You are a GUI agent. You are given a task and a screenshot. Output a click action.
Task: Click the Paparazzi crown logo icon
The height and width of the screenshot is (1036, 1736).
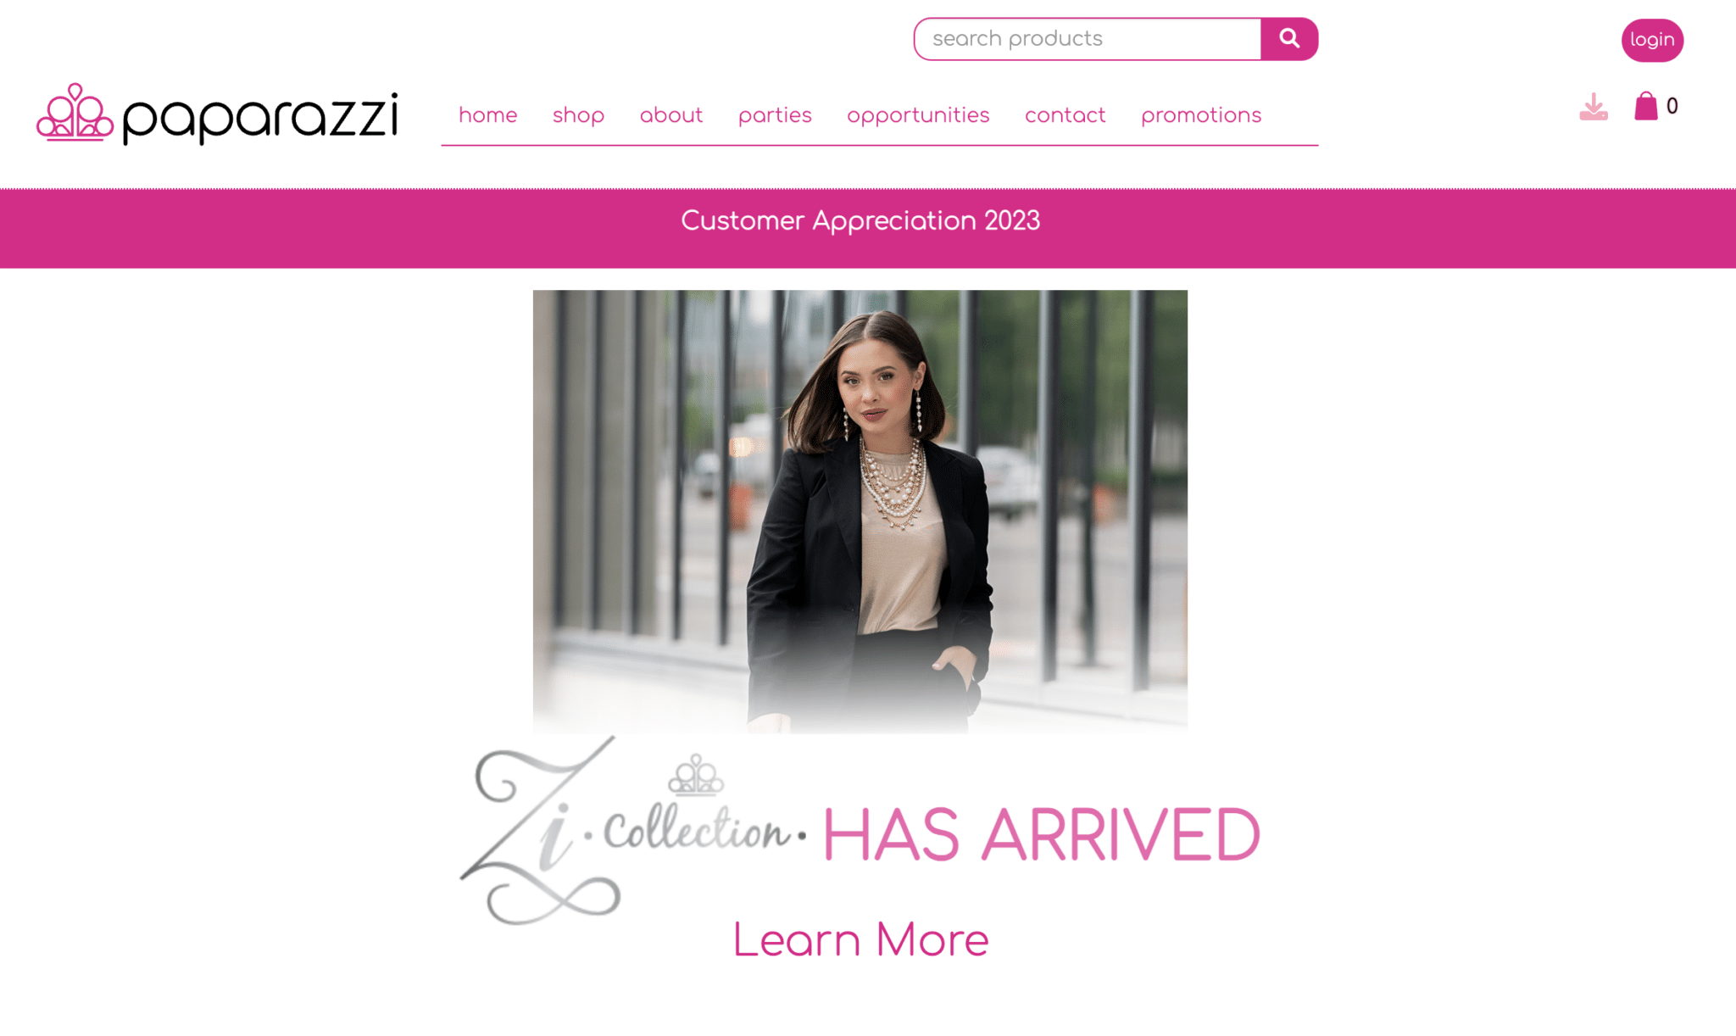tap(75, 112)
